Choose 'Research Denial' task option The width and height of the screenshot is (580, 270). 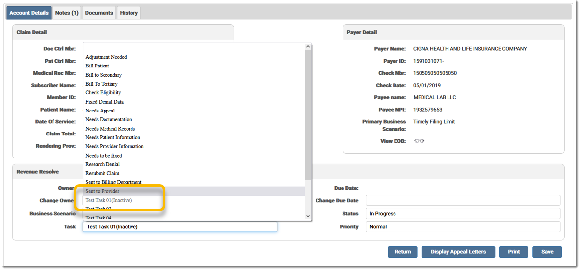[x=103, y=164]
